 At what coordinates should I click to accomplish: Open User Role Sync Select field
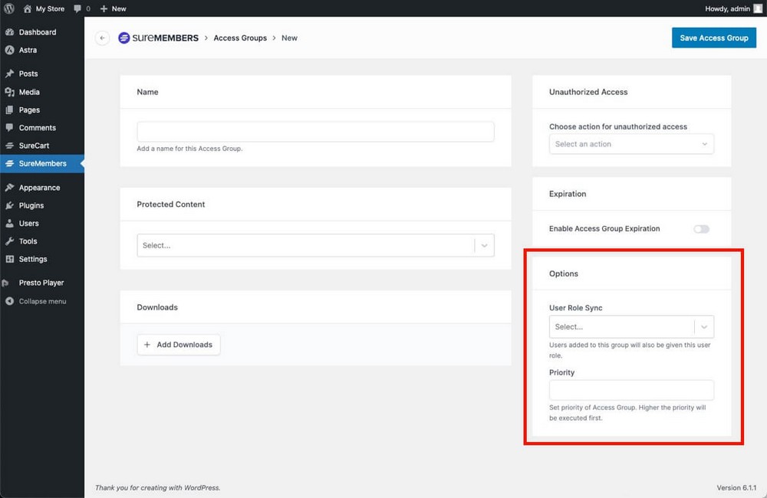(631, 327)
